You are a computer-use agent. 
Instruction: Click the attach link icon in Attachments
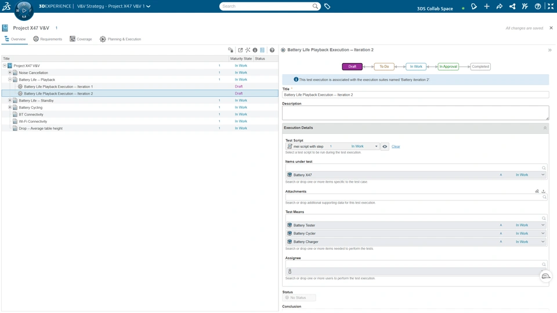(x=537, y=191)
